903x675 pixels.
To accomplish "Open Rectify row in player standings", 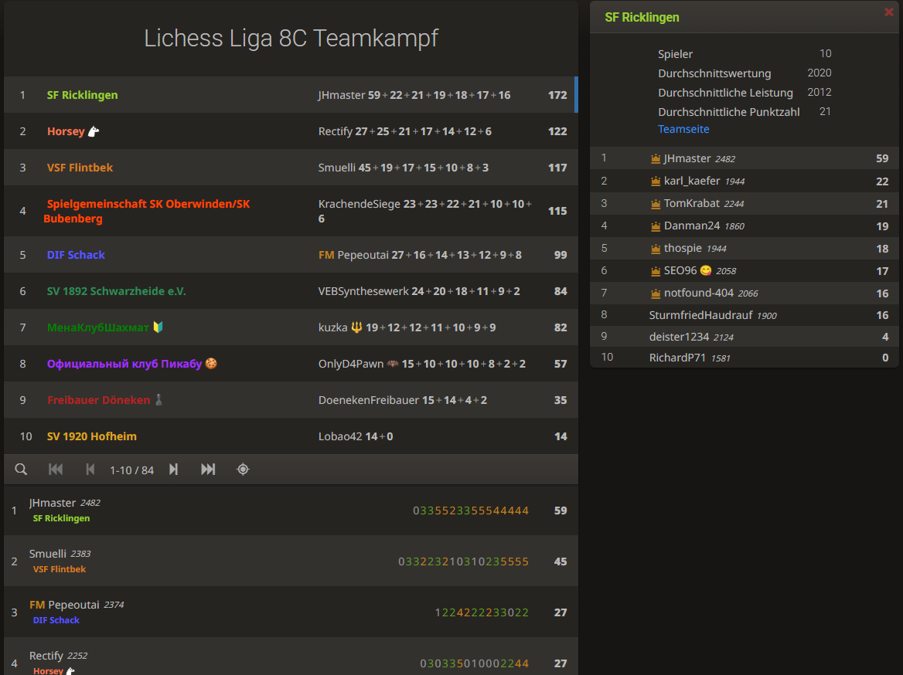I will (x=291, y=656).
